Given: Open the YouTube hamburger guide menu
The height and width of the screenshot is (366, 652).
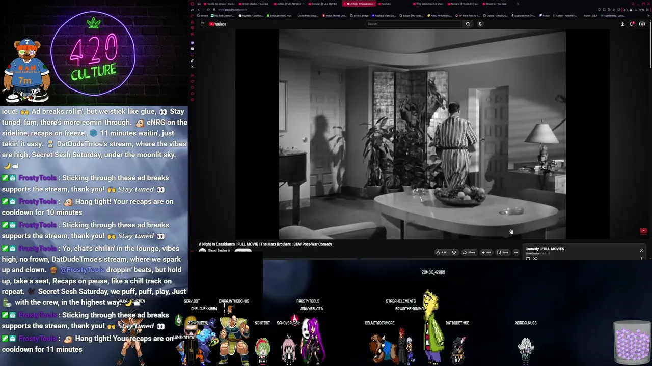Looking at the screenshot, I should 202,24.
